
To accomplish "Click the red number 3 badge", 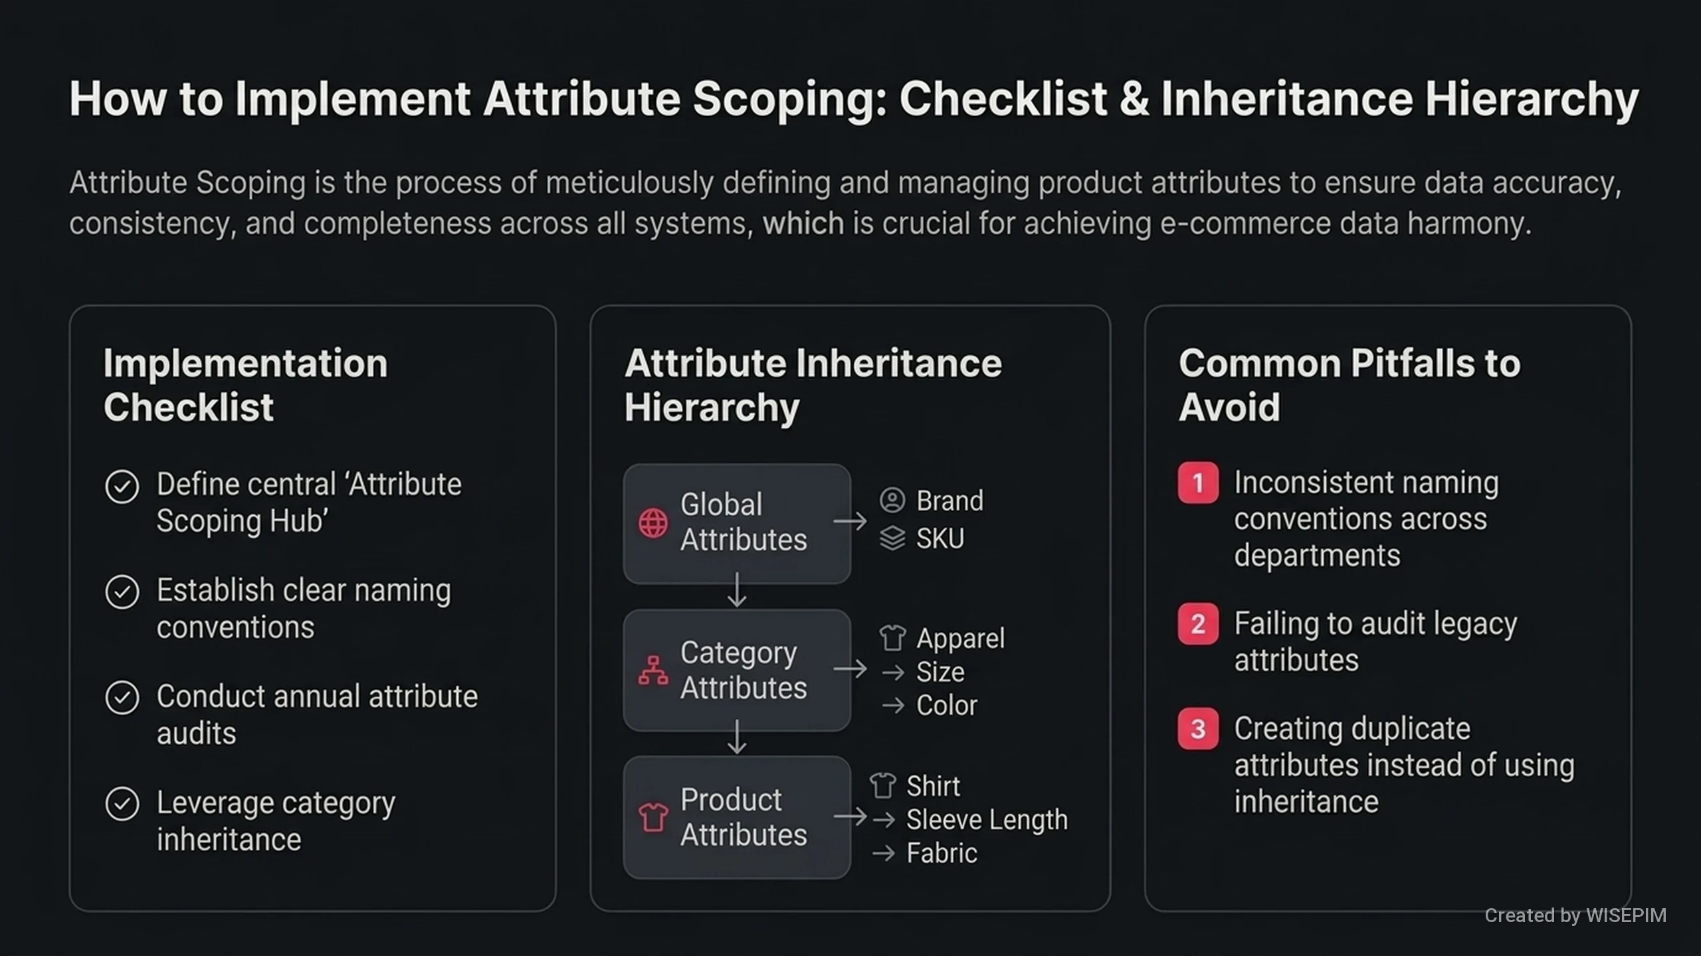I will click(x=1198, y=729).
